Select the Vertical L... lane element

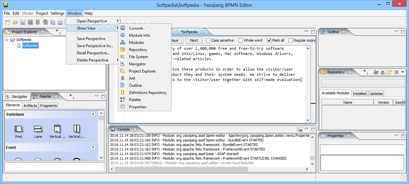click(77, 131)
